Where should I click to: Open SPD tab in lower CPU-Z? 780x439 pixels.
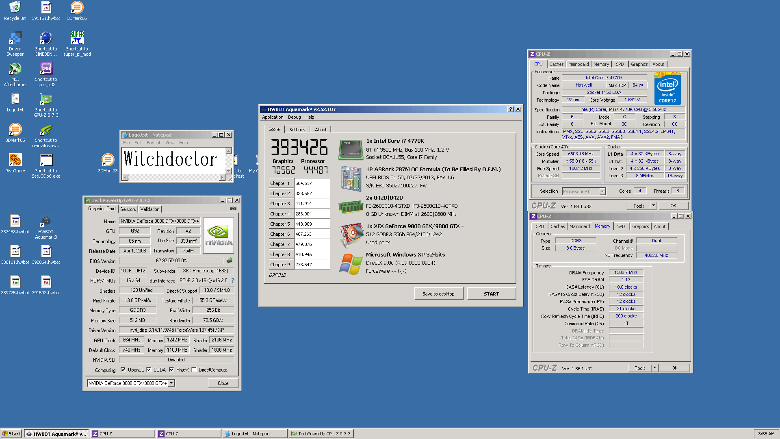click(621, 226)
